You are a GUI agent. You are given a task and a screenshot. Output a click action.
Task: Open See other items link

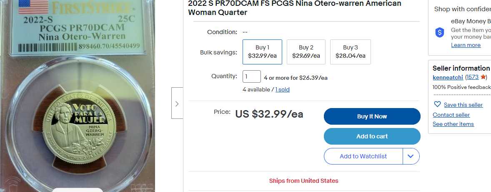453,124
